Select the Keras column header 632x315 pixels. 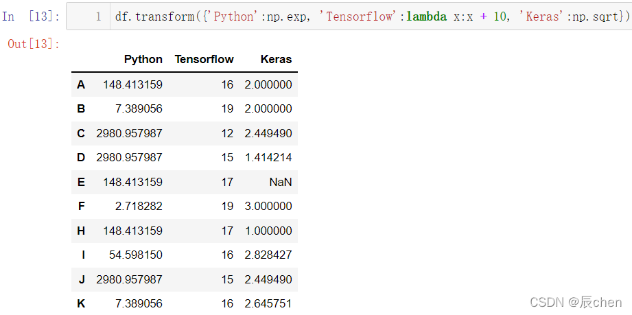(276, 59)
